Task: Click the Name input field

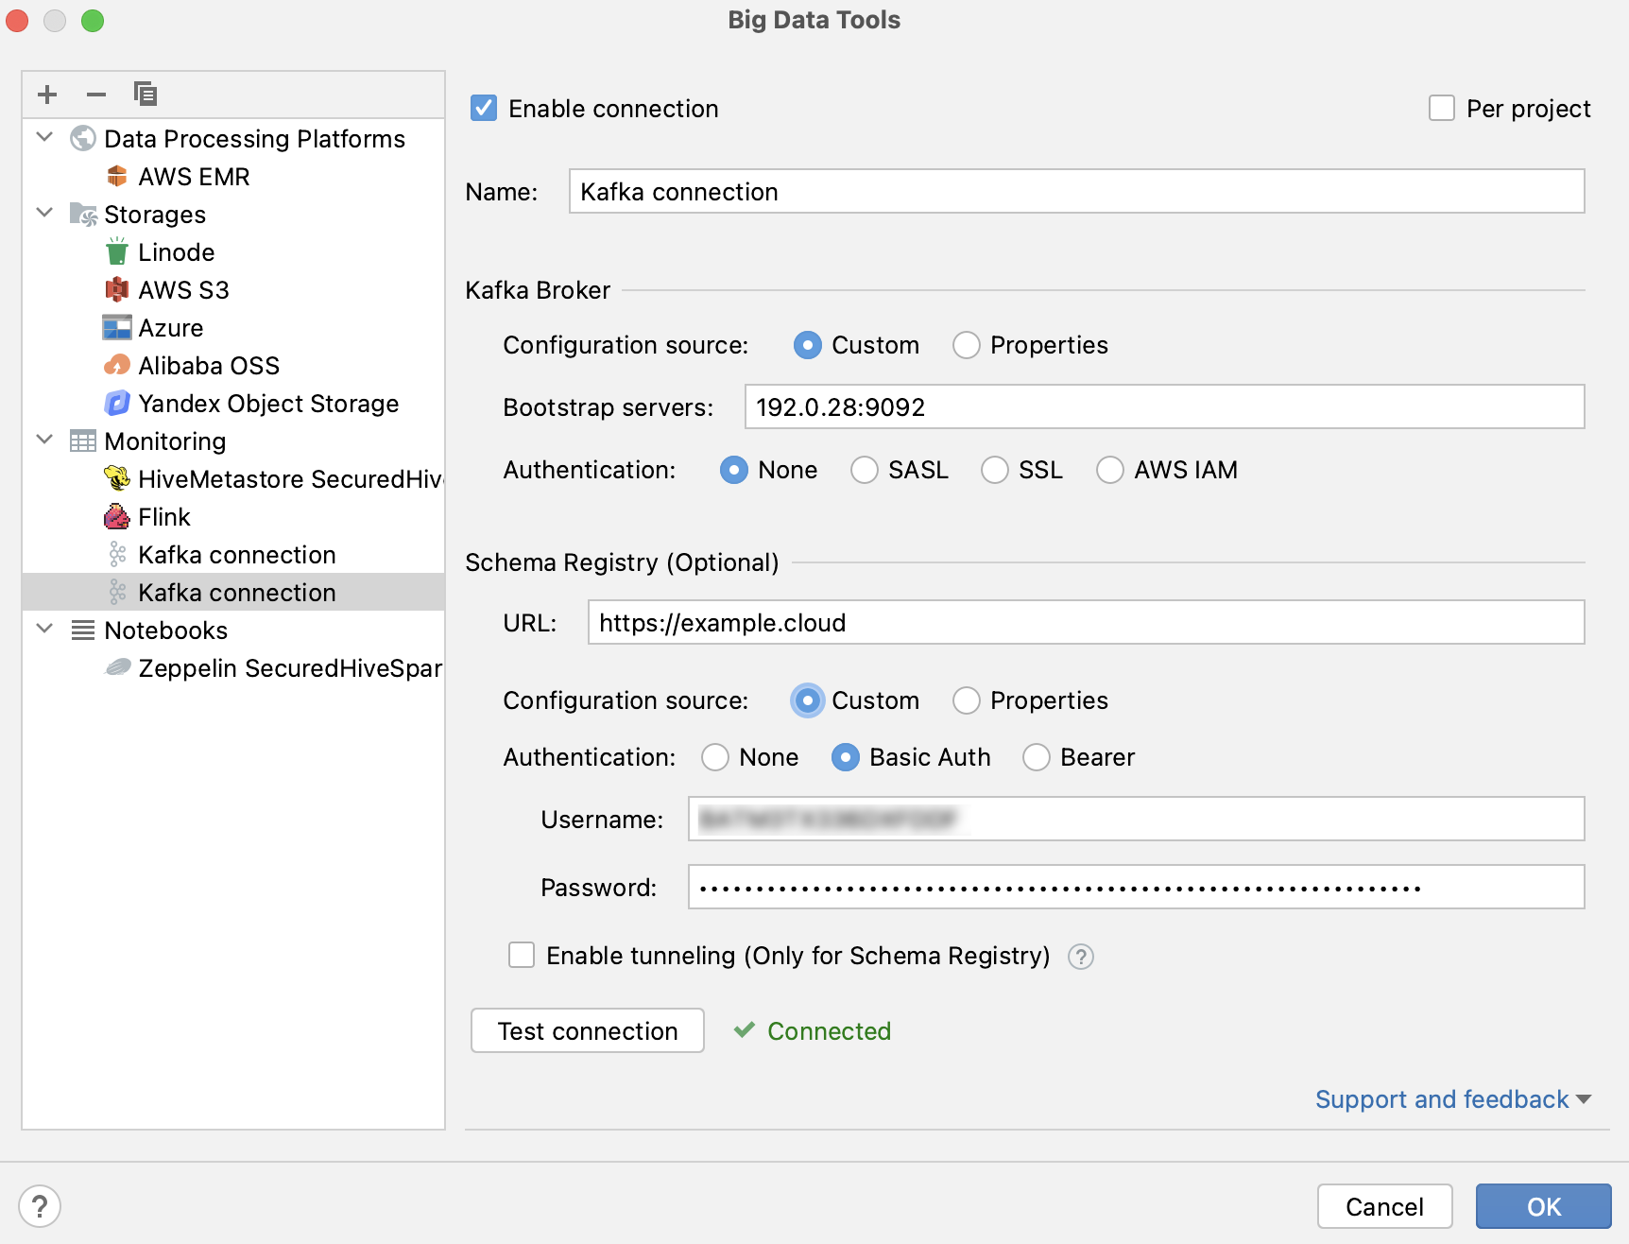Action: [1077, 191]
